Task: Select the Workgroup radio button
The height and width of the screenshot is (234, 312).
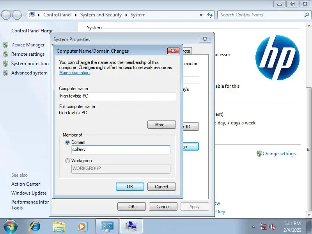Action: (x=67, y=161)
